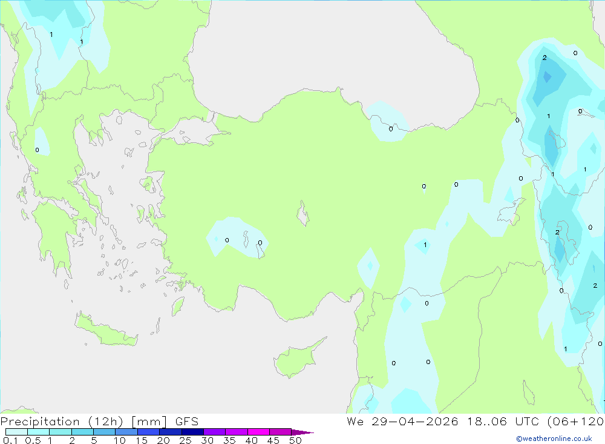This screenshot has height=444, width=605.
Task: Click the "40" legend scale label
Action: coord(252,440)
